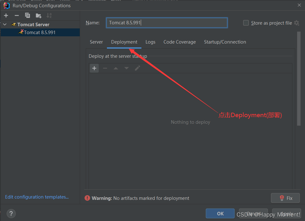The height and width of the screenshot is (221, 305).
Task: Click the IntelliJ IDEA logo icon
Action: [6, 5]
